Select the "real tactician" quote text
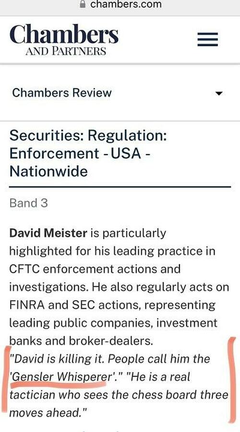Image resolution: width=240 pixels, height=432 pixels. (x=119, y=395)
